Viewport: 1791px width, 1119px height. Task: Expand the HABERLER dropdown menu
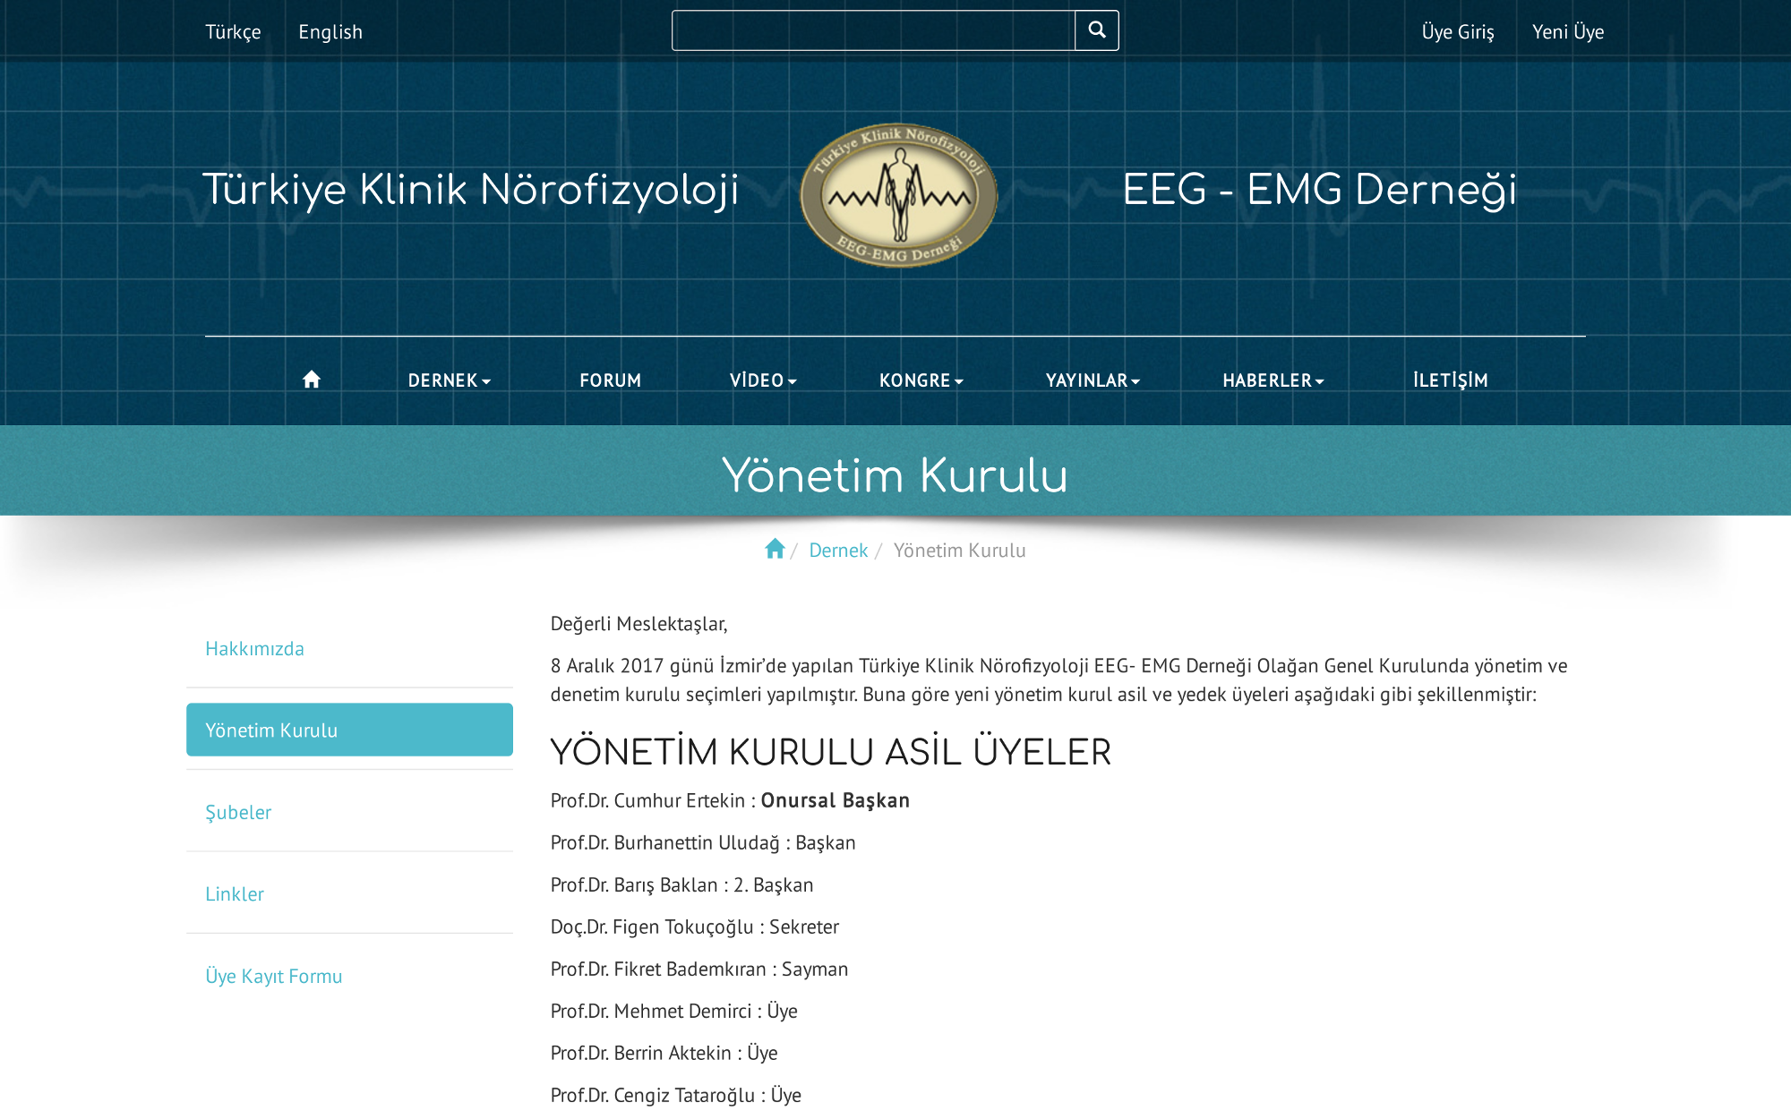tap(1273, 380)
